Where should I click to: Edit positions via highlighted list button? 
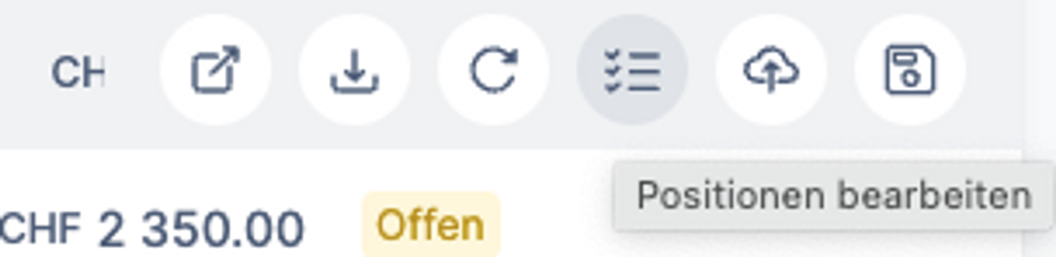tap(632, 70)
